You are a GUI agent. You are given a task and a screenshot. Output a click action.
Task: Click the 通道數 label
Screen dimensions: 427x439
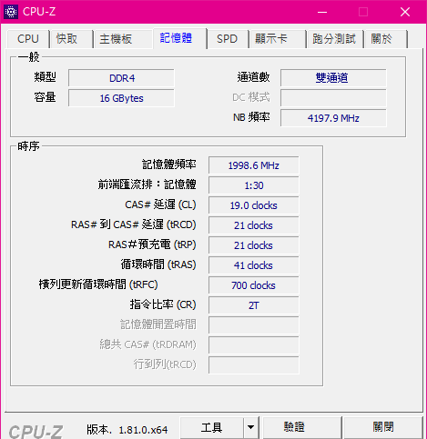(253, 77)
